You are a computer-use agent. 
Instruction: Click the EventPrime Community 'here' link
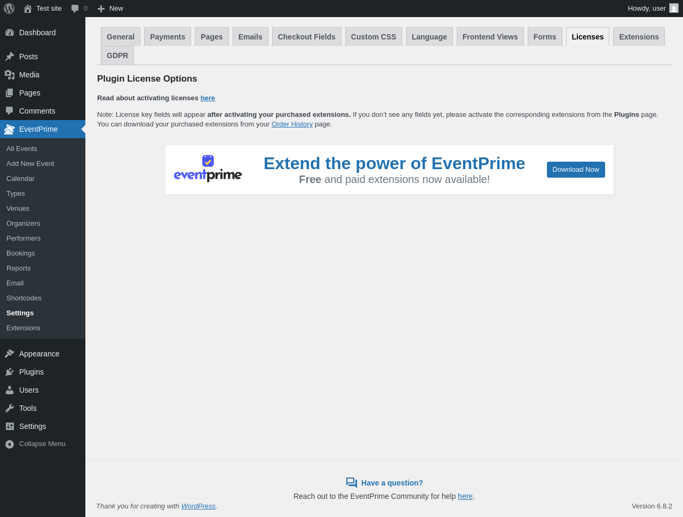click(x=465, y=496)
